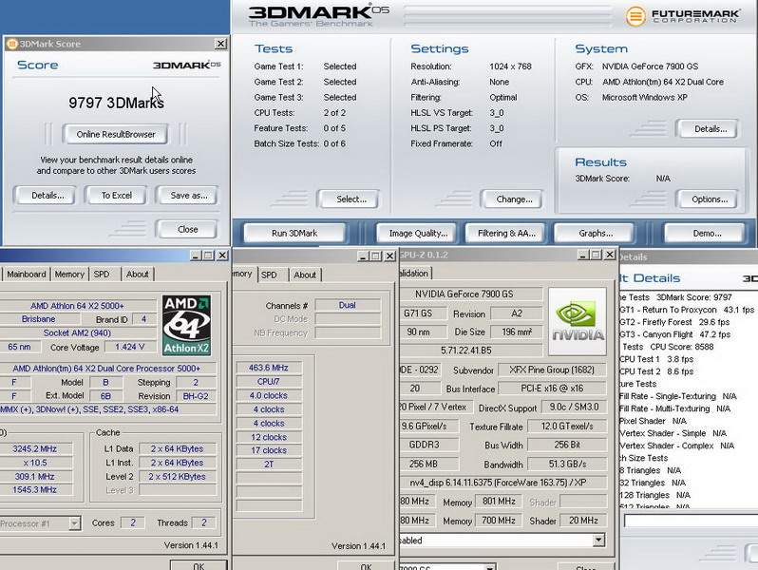Minimize the CPU-Z CPU window
This screenshot has width=758, height=570.
click(196, 256)
